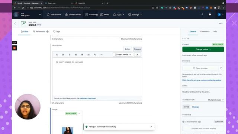Open Content model in navigation
Screen dimensions: 238x134
tap(73, 15)
